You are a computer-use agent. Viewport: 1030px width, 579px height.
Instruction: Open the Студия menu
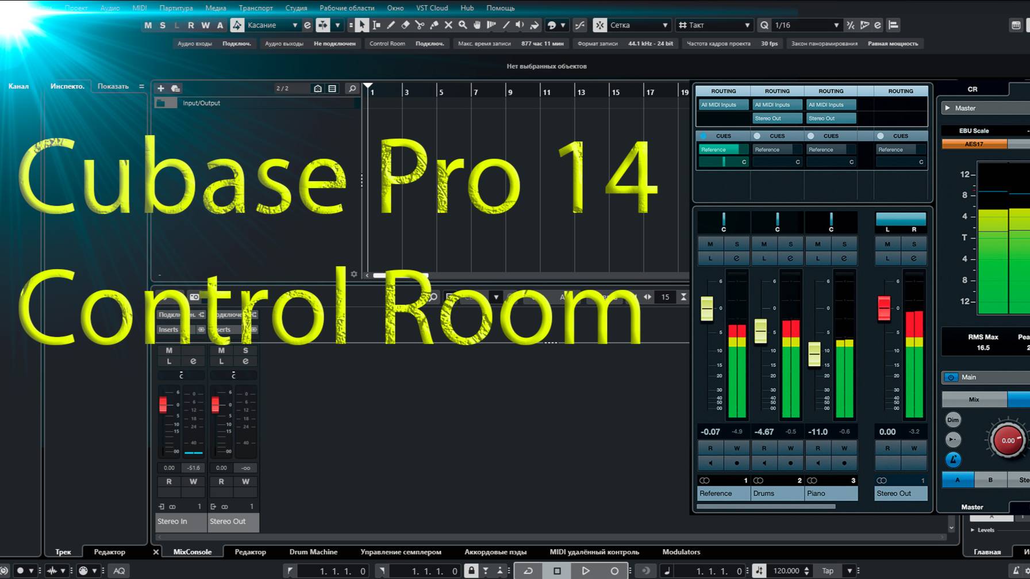[x=296, y=7]
